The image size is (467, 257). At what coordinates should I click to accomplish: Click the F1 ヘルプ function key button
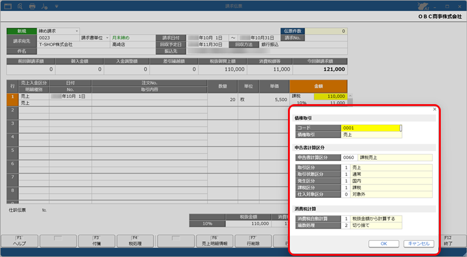(19, 241)
